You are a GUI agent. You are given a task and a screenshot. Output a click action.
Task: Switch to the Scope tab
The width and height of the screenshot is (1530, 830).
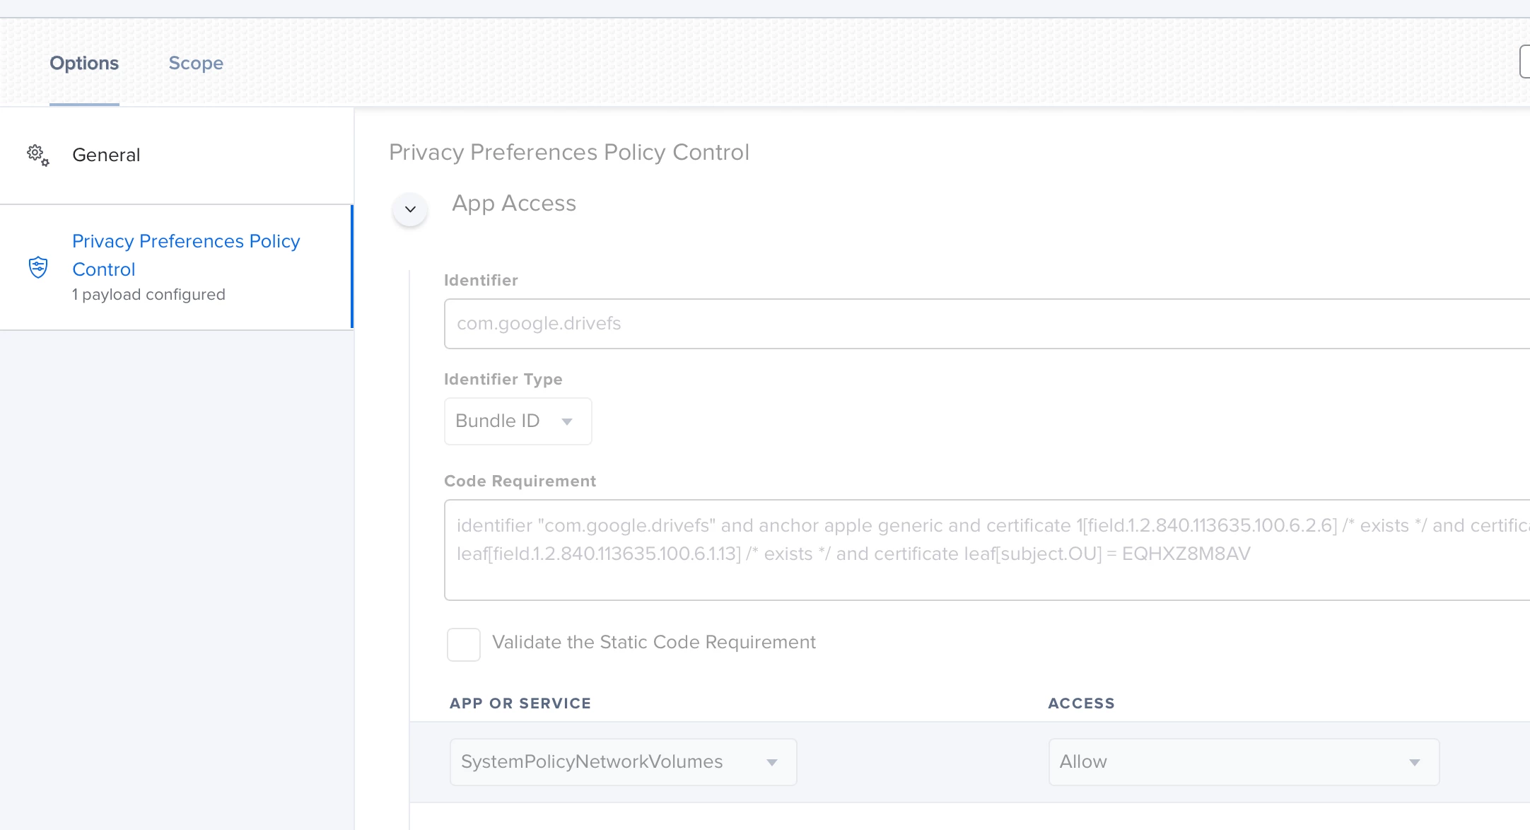pyautogui.click(x=196, y=63)
